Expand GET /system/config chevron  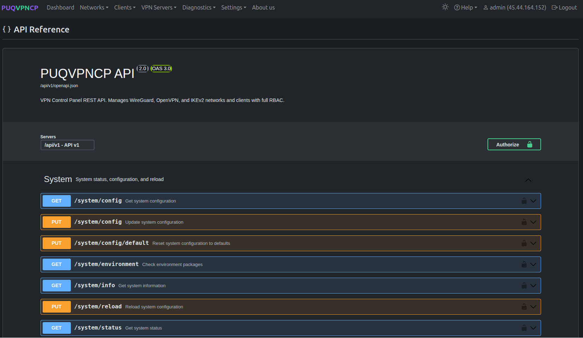point(533,201)
